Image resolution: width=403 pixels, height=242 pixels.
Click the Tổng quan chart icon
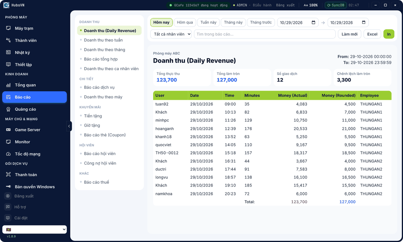click(8, 85)
